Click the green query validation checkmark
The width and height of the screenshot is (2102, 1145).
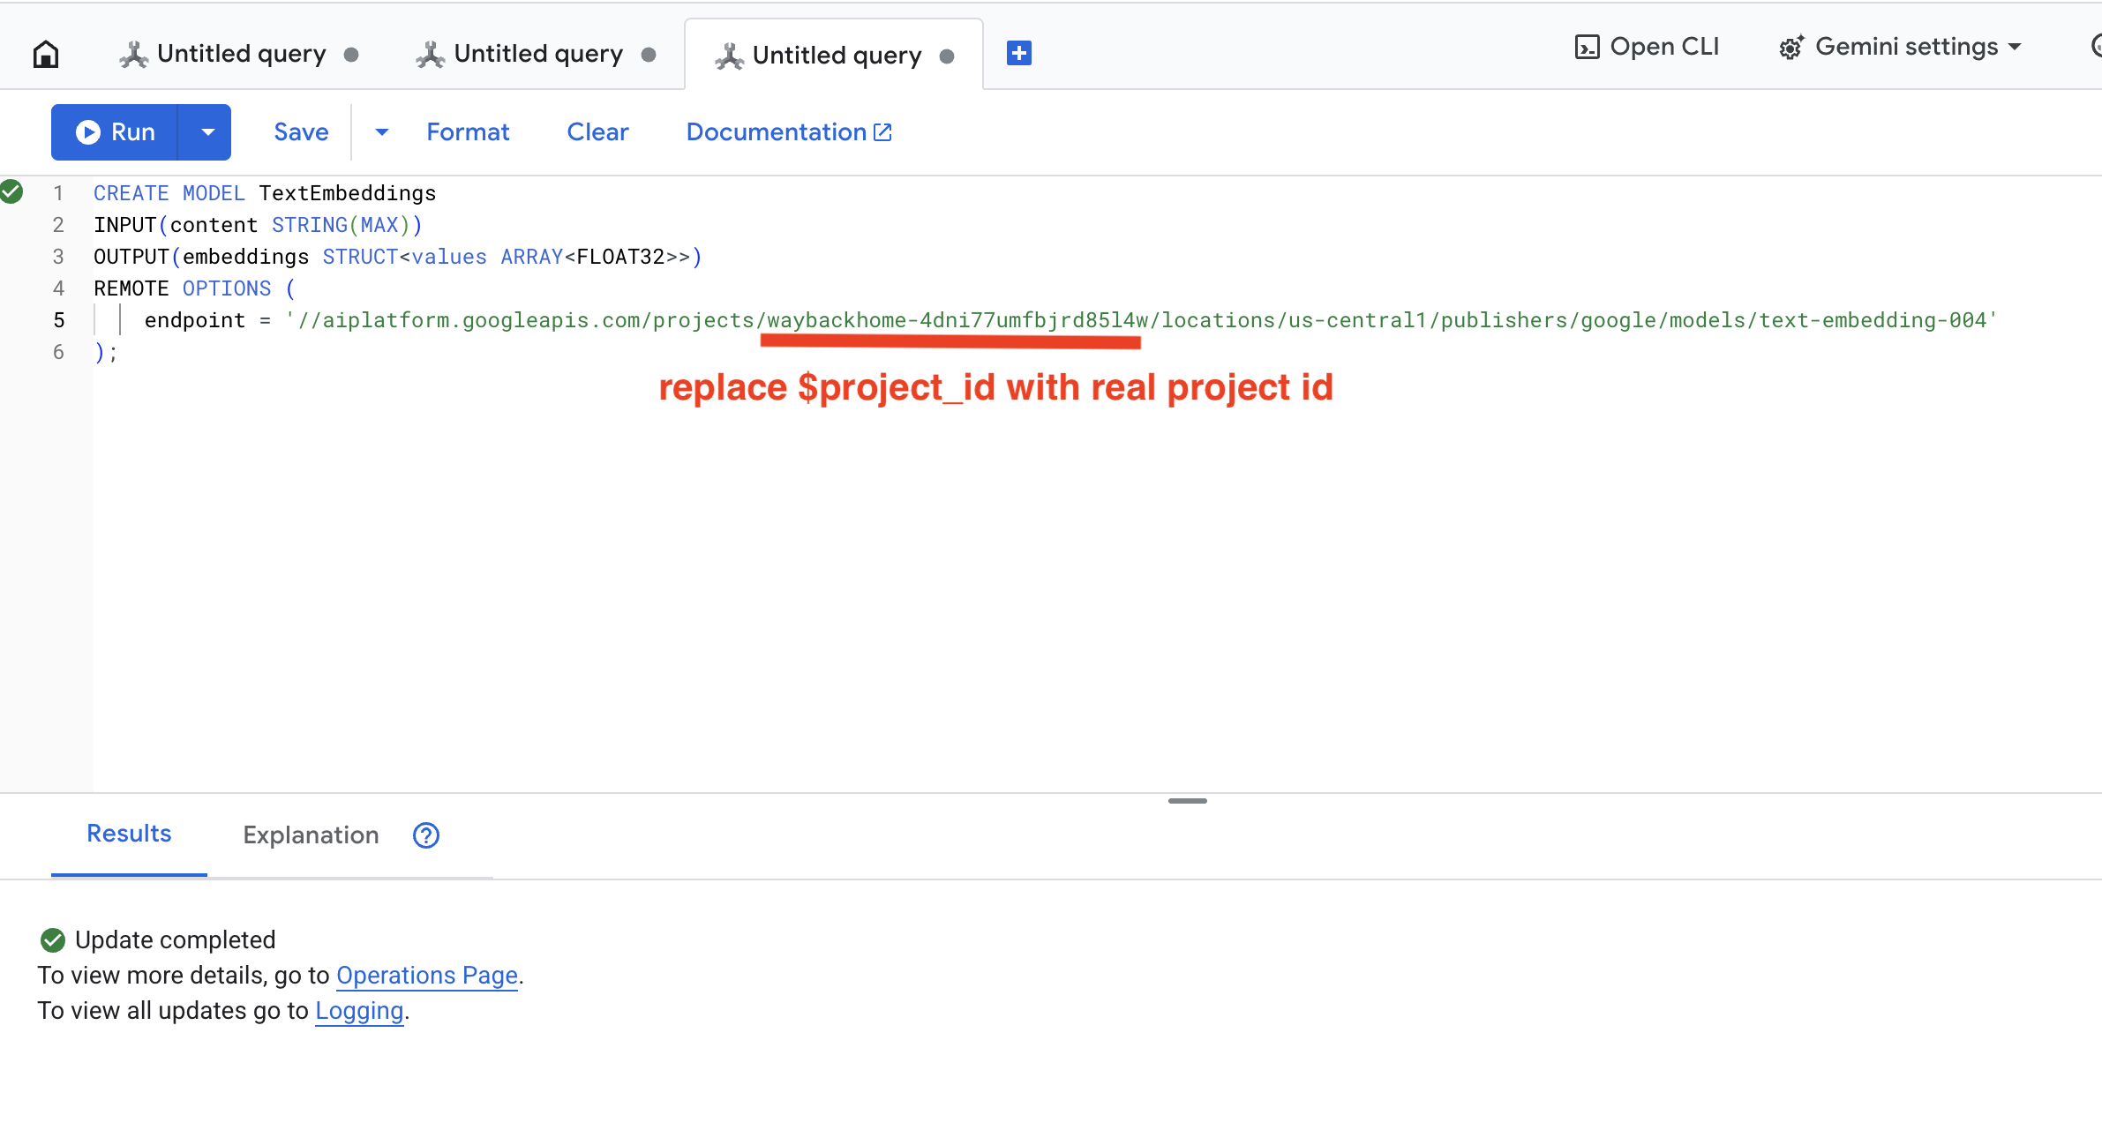11,191
